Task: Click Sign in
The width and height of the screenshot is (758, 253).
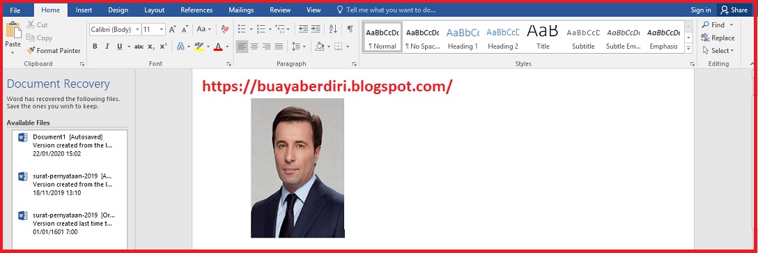Action: coord(700,10)
